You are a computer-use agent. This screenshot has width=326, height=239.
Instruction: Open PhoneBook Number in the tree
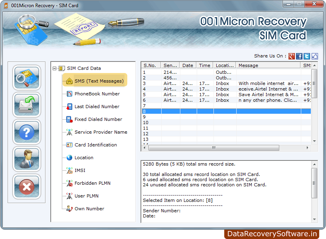[x=97, y=94]
